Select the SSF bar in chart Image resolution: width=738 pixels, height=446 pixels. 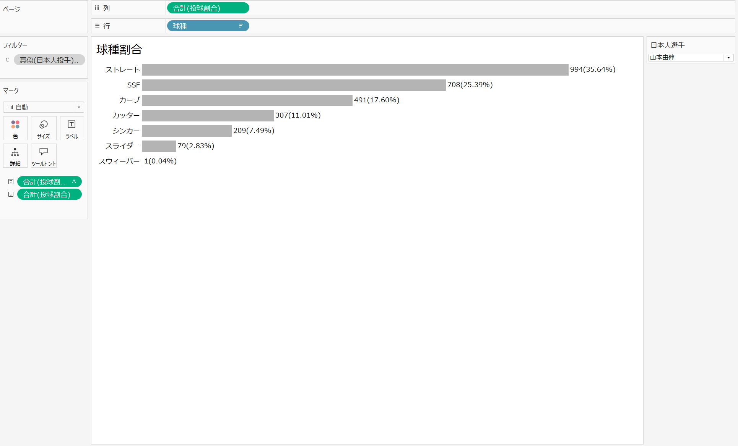click(x=294, y=85)
